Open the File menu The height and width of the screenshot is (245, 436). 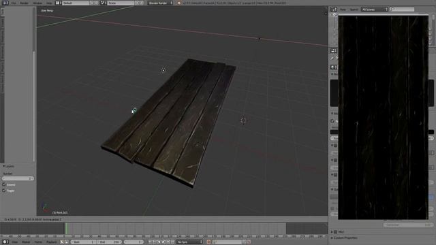[x=14, y=3]
